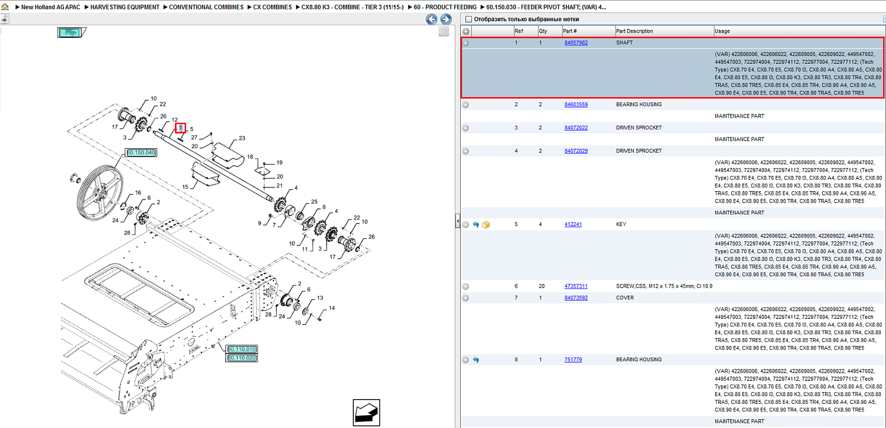Open HARVESTING EQUIPMENT breadcrumb

(125, 7)
